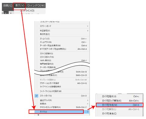The width and height of the screenshot is (146, 119).
Task: Click the Ctrl+0 shortcut label
Action: [x=84, y=46]
